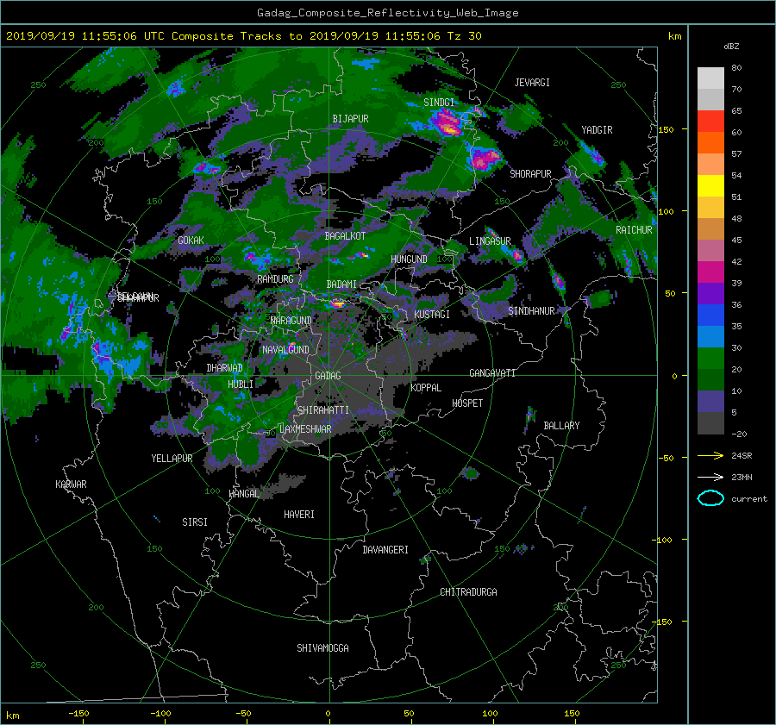This screenshot has width=776, height=725.
Task: Click the YADGIR city label
Action: [x=597, y=130]
